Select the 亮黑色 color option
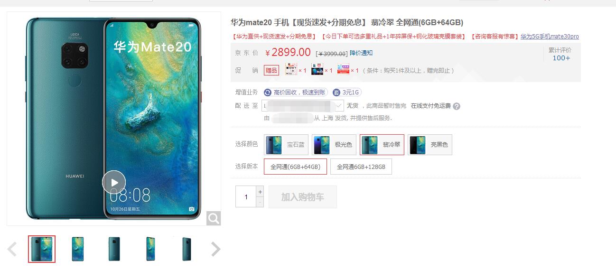 pyautogui.click(x=429, y=145)
